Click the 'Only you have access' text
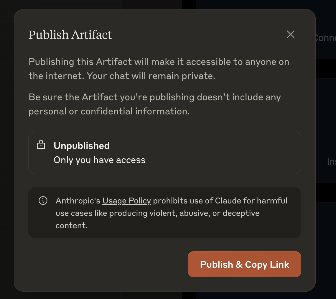This screenshot has width=336, height=299. (x=100, y=160)
